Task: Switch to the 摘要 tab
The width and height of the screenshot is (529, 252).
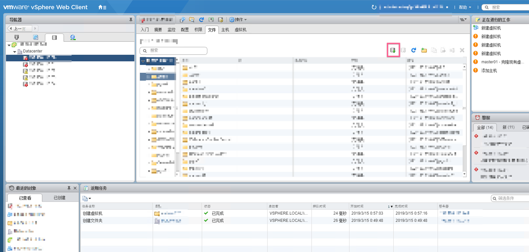Action: [x=158, y=29]
